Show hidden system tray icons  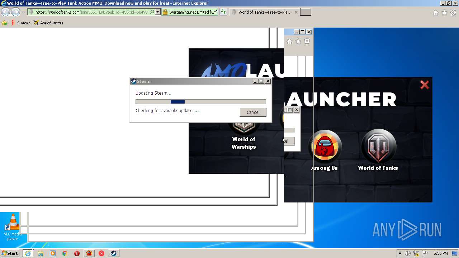click(400, 253)
